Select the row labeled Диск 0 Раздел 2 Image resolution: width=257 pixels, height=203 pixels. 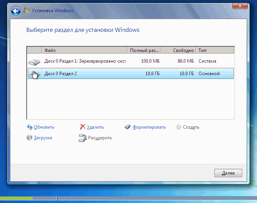(131, 74)
